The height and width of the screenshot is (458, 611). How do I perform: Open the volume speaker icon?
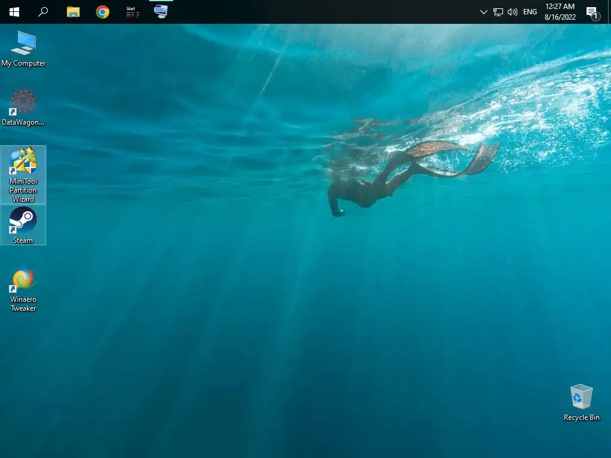coord(513,12)
